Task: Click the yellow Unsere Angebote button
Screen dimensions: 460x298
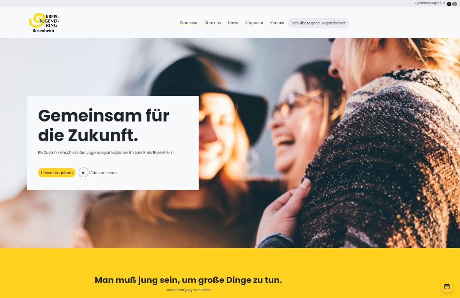Action: (x=57, y=173)
